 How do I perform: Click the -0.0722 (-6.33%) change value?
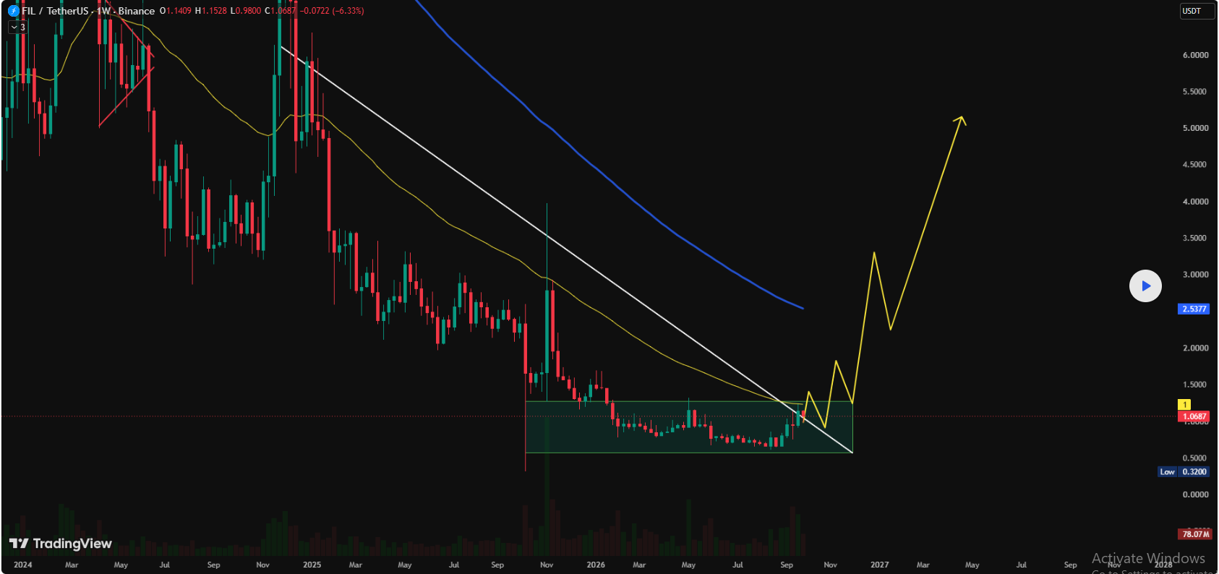click(x=332, y=11)
